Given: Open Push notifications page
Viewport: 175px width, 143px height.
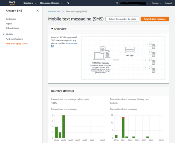Looking at the screenshot, I should 14,39.
